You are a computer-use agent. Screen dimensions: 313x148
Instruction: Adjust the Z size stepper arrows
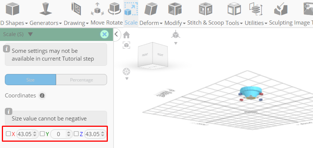[x=103, y=134]
